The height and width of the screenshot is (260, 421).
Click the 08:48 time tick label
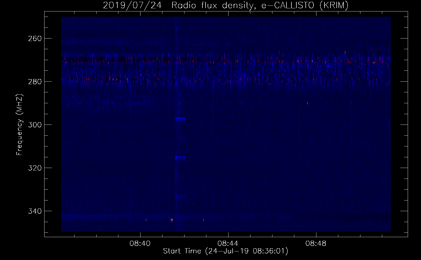pos(316,244)
